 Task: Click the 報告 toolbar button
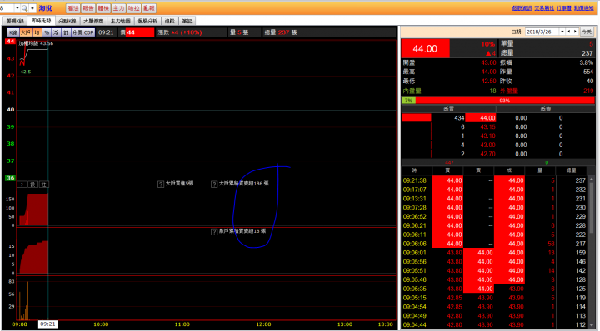click(88, 8)
